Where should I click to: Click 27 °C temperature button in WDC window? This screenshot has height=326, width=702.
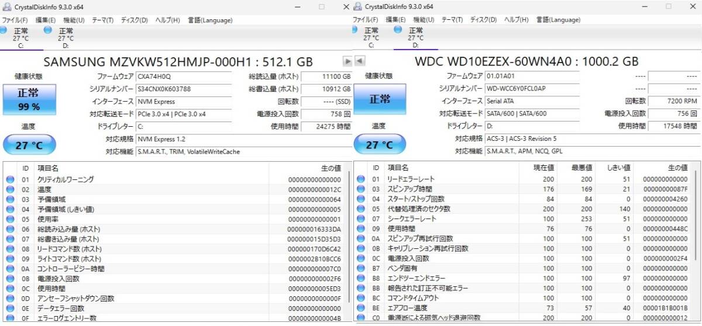click(x=380, y=145)
